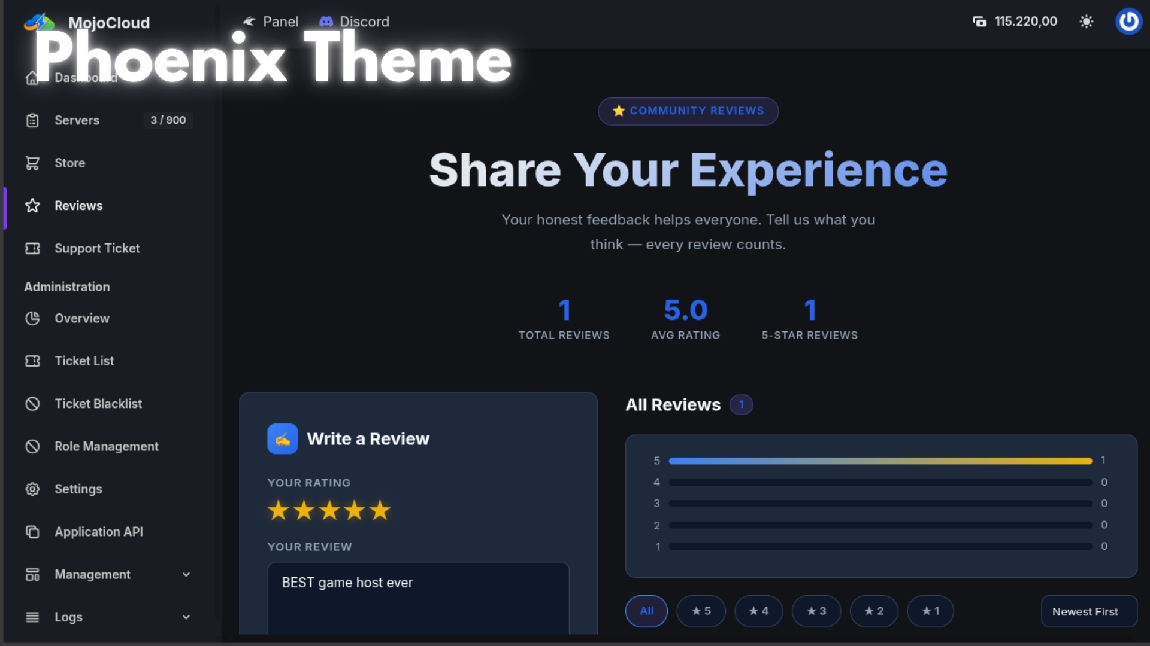Click the Ticket Blacklist ban icon
Screen dimensions: 1150x646
point(32,404)
